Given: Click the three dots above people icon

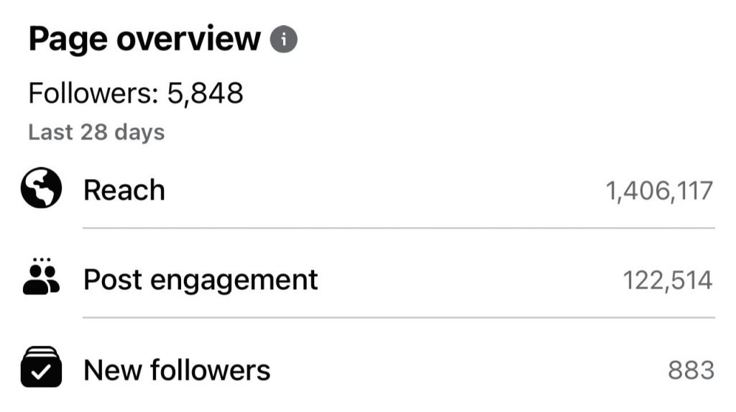Looking at the screenshot, I should click(x=42, y=260).
